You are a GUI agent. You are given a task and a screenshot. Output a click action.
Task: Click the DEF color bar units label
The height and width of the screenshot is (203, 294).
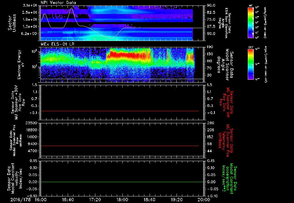265,64
